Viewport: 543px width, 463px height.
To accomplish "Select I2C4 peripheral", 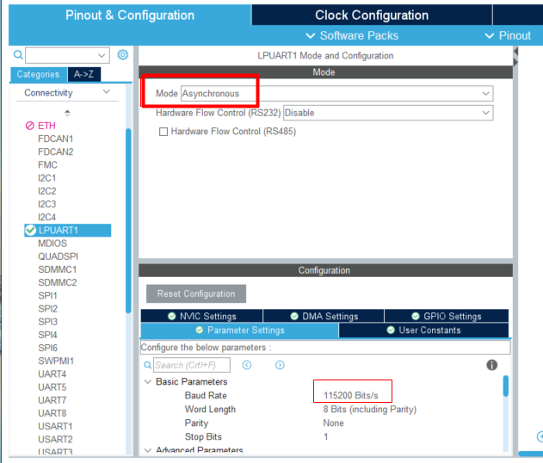I will click(46, 217).
